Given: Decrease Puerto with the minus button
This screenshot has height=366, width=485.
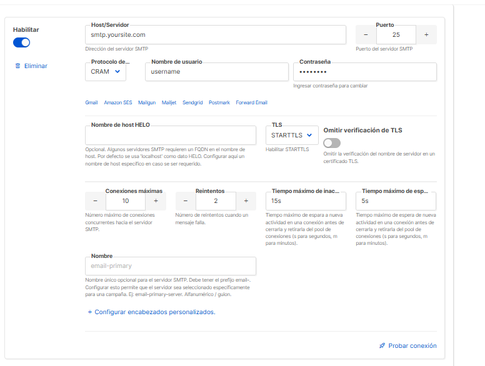Looking at the screenshot, I should (x=366, y=35).
